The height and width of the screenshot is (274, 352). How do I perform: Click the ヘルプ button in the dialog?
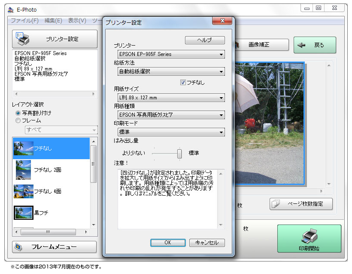point(205,40)
